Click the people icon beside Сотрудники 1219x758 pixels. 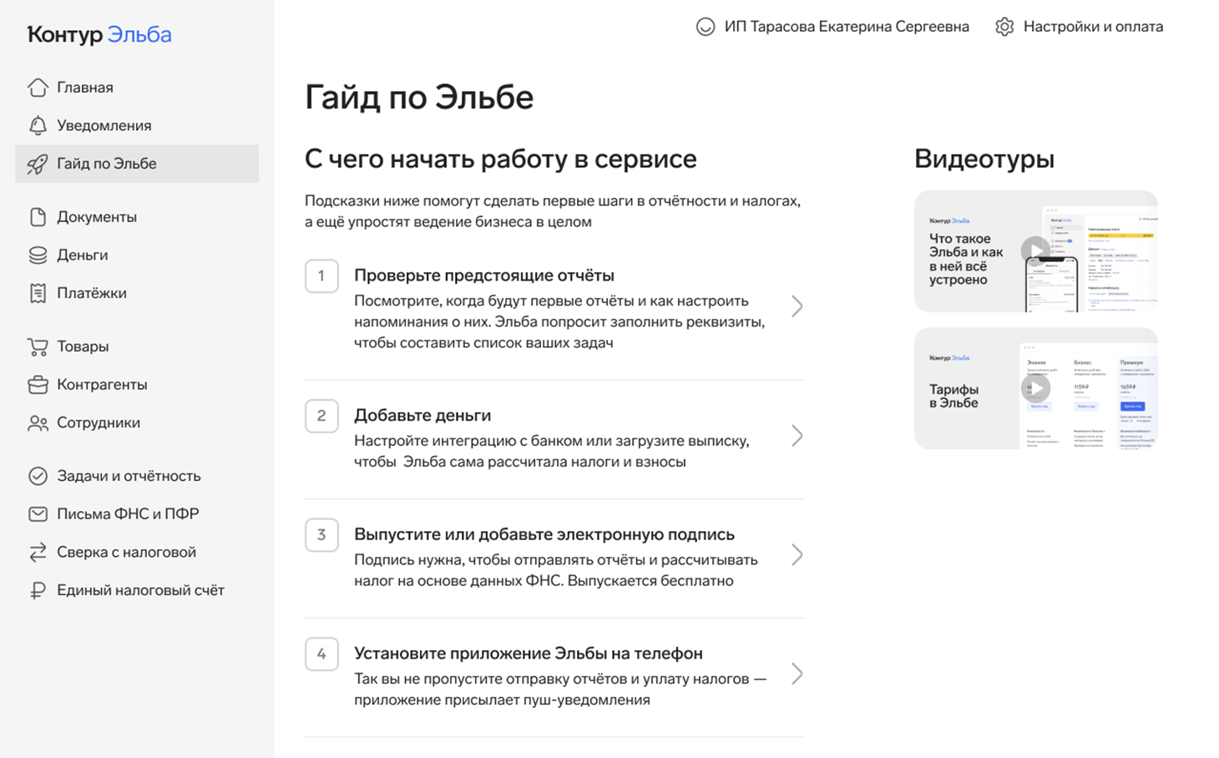[38, 423]
